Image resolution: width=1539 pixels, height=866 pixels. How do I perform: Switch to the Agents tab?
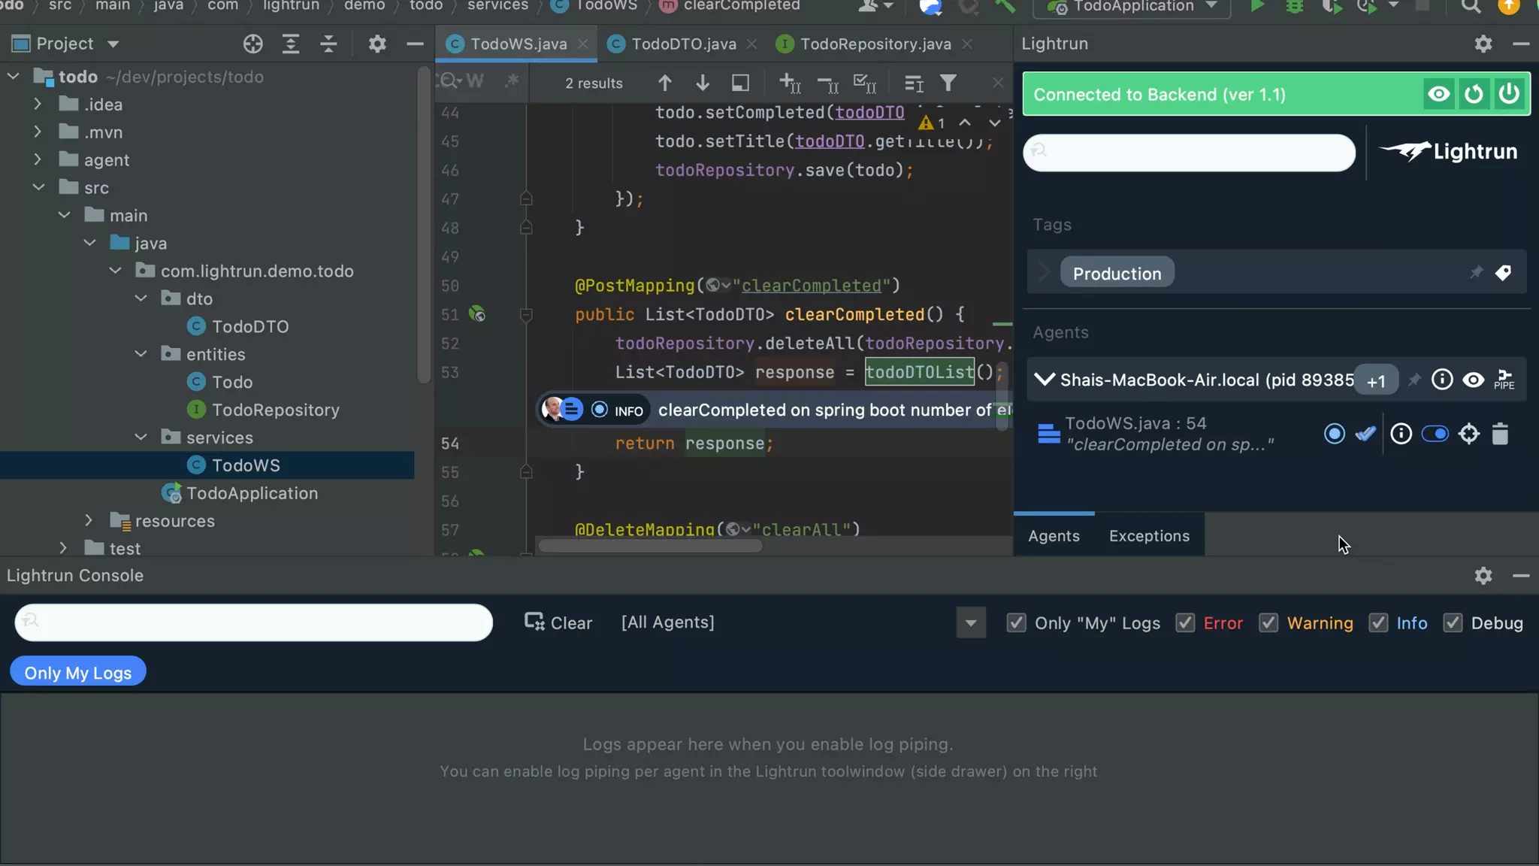pyautogui.click(x=1054, y=536)
